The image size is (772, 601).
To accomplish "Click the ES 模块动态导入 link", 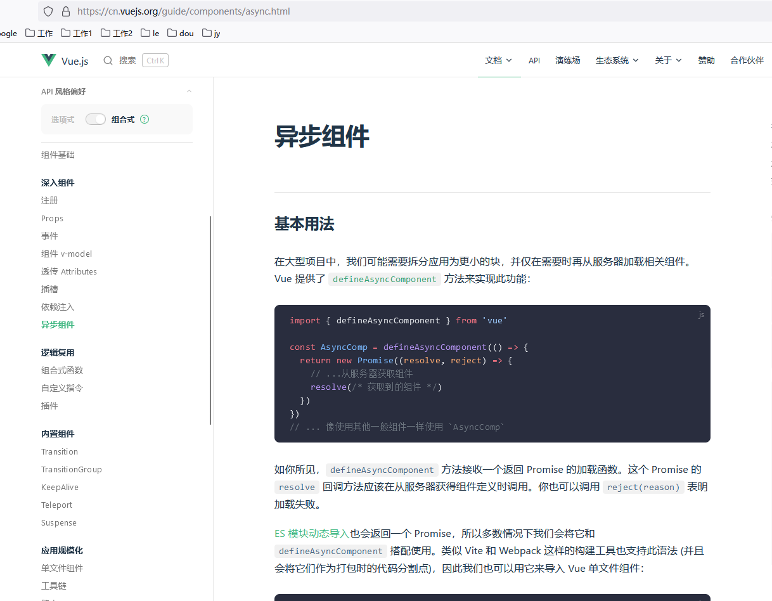I will 312,533.
